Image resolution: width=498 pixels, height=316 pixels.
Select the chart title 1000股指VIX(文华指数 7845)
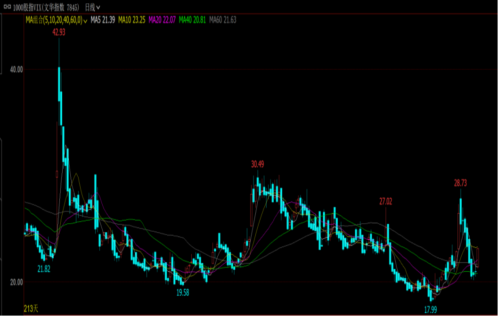(x=46, y=8)
